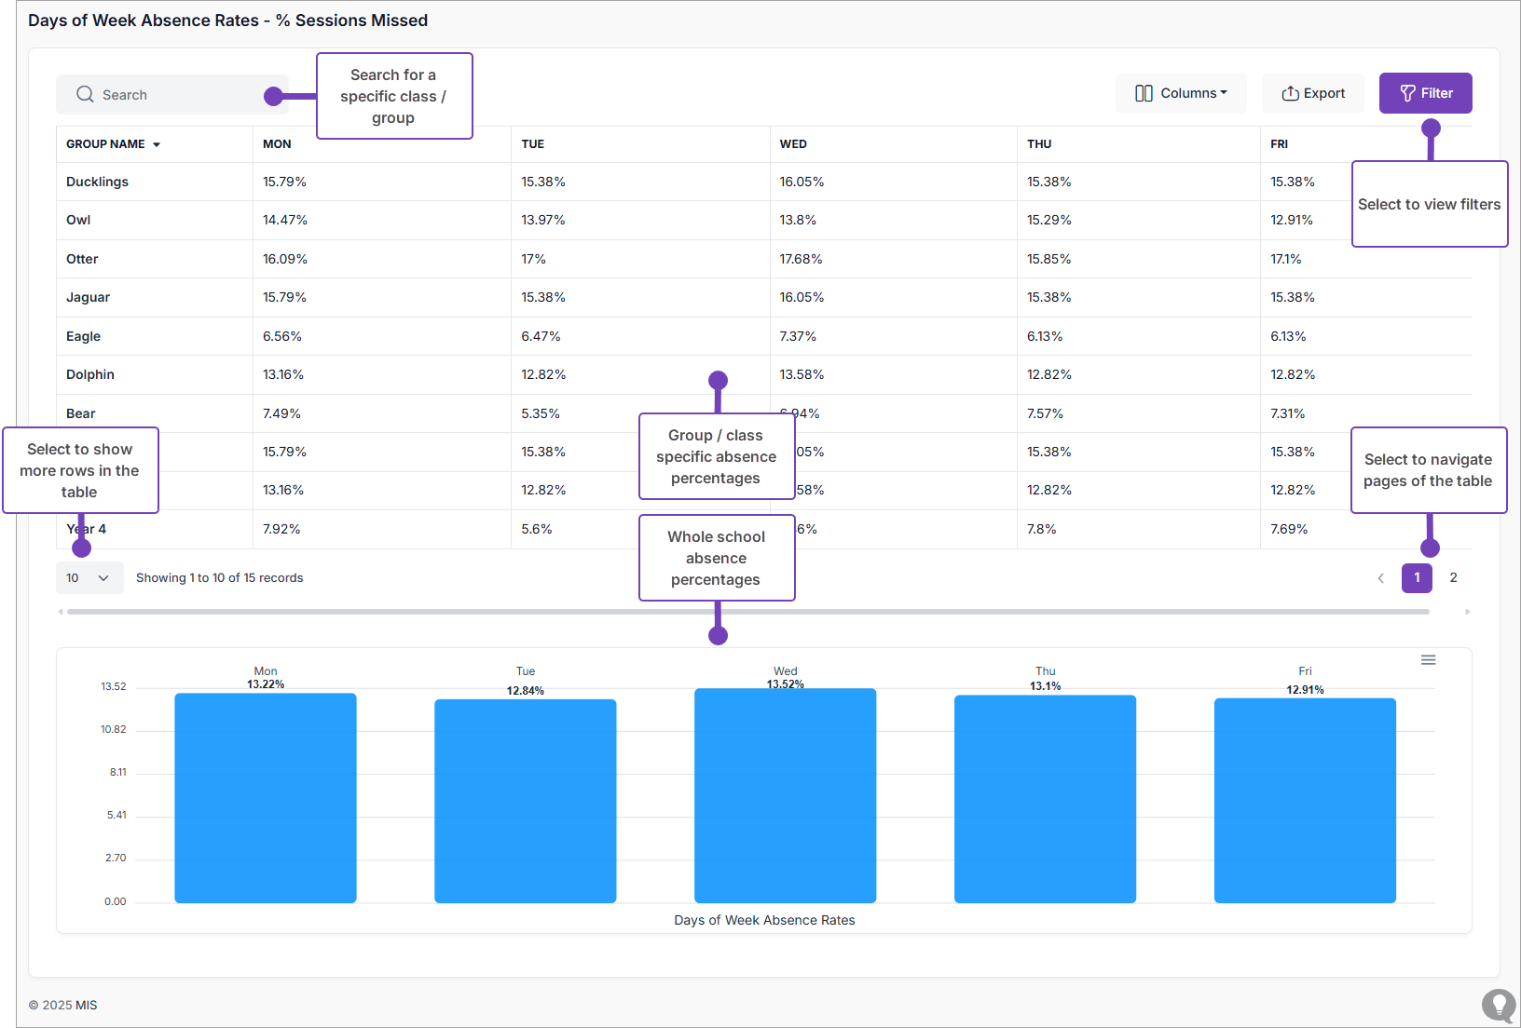Open the Filter panel
Viewport: 1521px width, 1028px height.
1425,93
